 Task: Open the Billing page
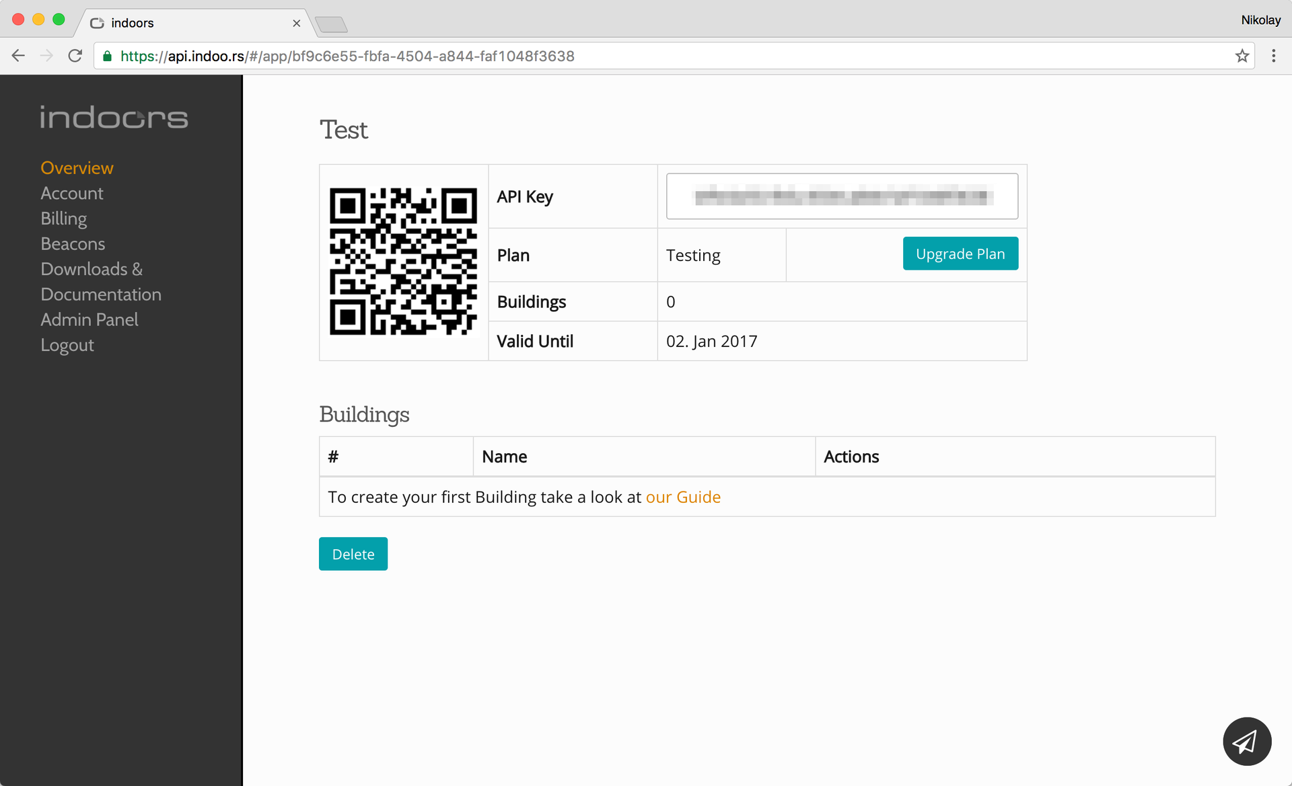(63, 219)
